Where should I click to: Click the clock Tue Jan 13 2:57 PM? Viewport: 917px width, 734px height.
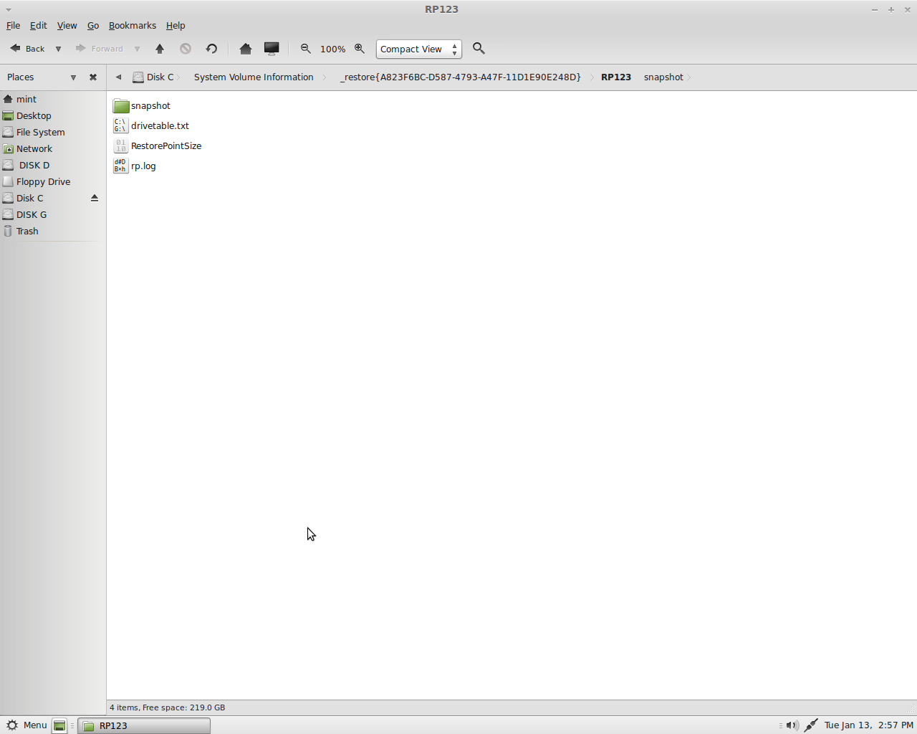868,725
